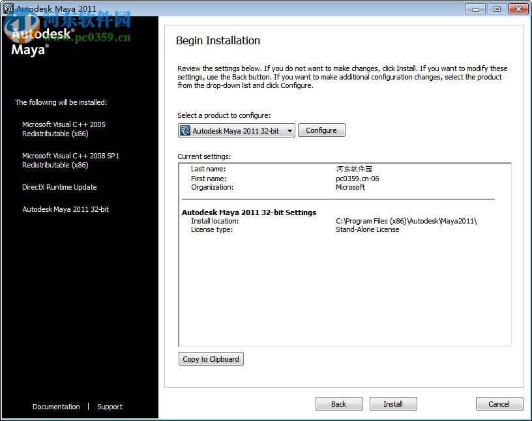Click the organization value 'Microsoft'

350,187
